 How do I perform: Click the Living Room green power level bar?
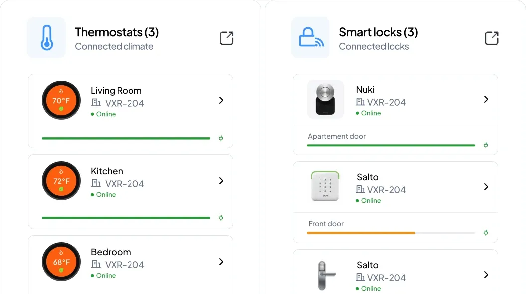[126, 138]
